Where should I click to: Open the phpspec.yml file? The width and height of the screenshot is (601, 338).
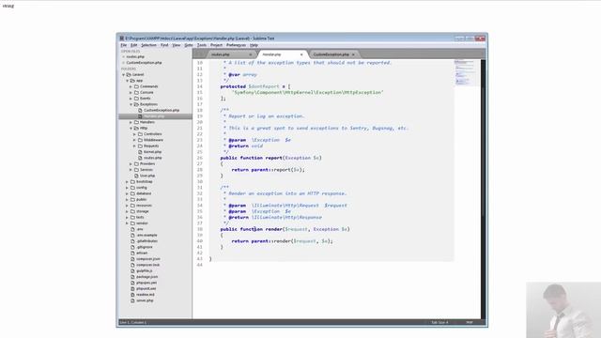tap(146, 283)
